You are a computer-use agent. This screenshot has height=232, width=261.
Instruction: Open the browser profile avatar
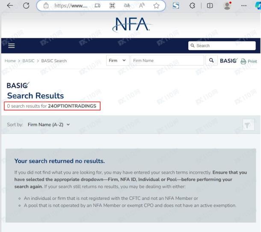coord(227,6)
